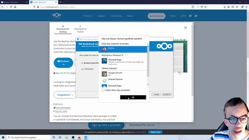Choose Microsoft Edge under Highlights in Windows 10
This screenshot has width=249, height=140.
coord(123,61)
